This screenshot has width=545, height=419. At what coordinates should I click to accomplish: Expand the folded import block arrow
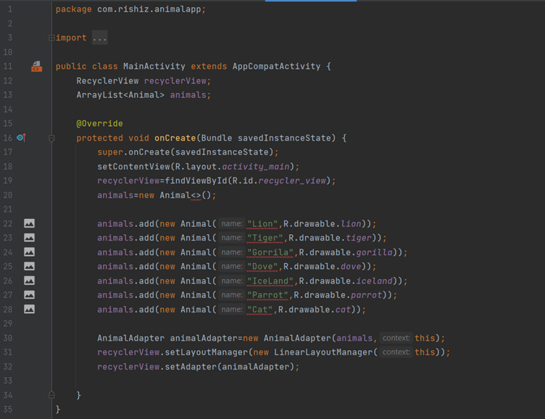(51, 38)
